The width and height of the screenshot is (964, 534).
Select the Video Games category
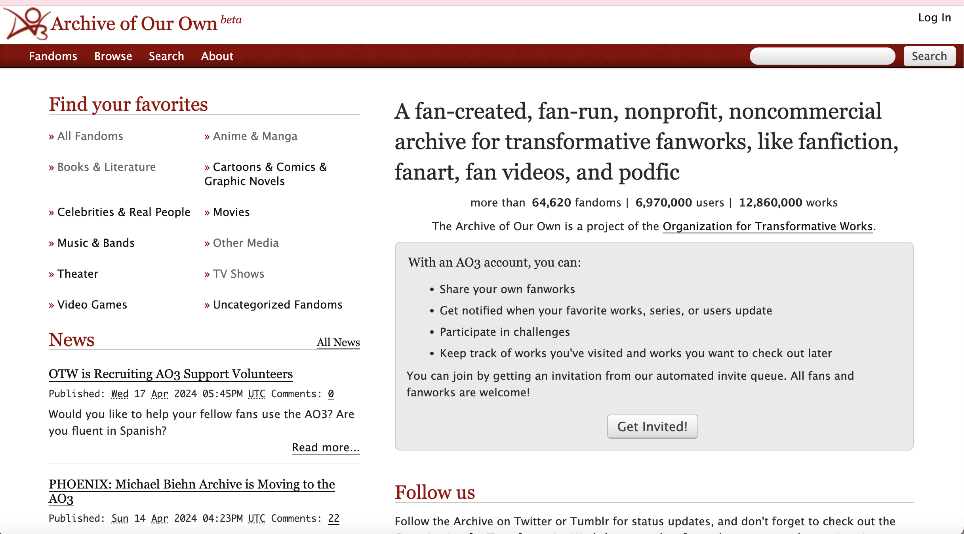[x=91, y=305]
